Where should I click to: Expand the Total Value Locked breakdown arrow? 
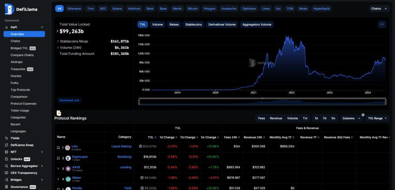[x=57, y=31]
